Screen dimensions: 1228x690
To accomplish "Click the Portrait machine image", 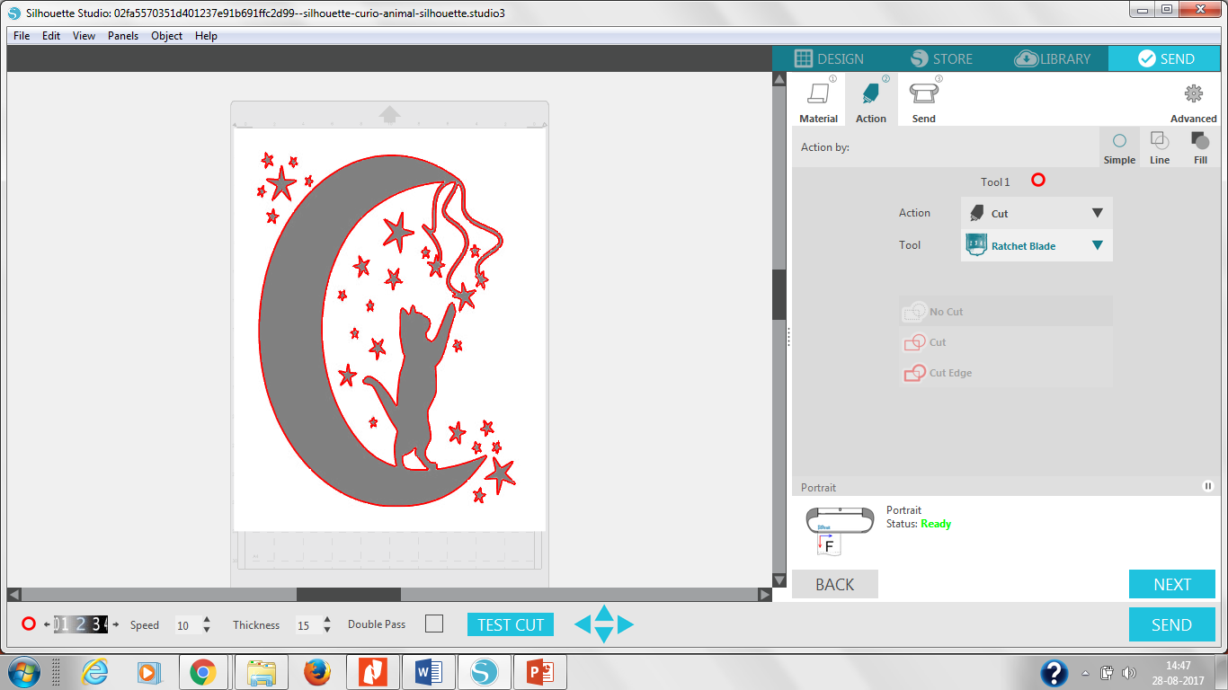I will coord(841,530).
